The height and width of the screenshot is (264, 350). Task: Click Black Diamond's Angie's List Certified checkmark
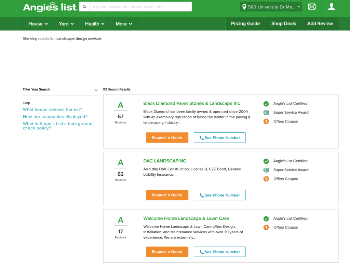click(266, 104)
